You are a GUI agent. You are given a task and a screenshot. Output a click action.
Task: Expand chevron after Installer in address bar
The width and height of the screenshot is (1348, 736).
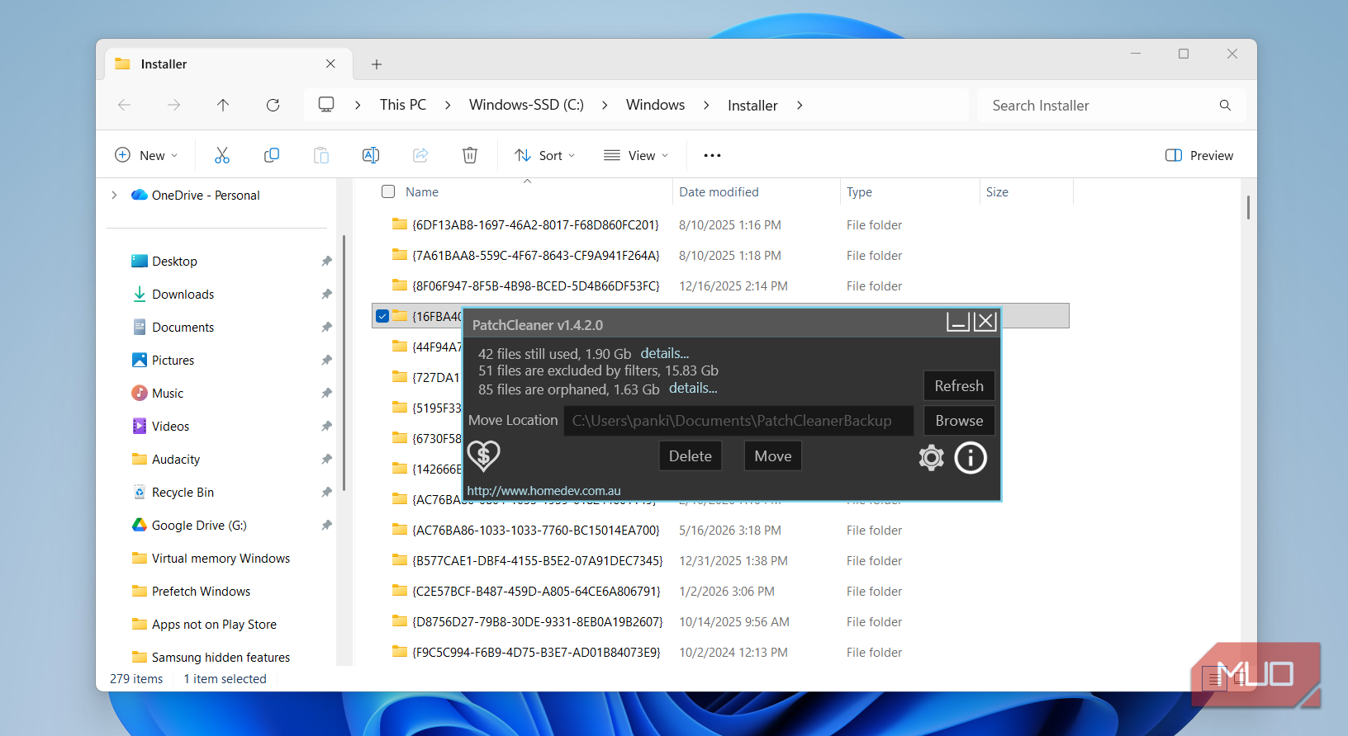800,105
